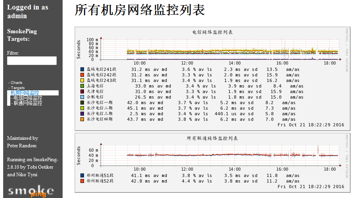
Task: Click the green 上海电信 legend square
Action: tap(82, 86)
